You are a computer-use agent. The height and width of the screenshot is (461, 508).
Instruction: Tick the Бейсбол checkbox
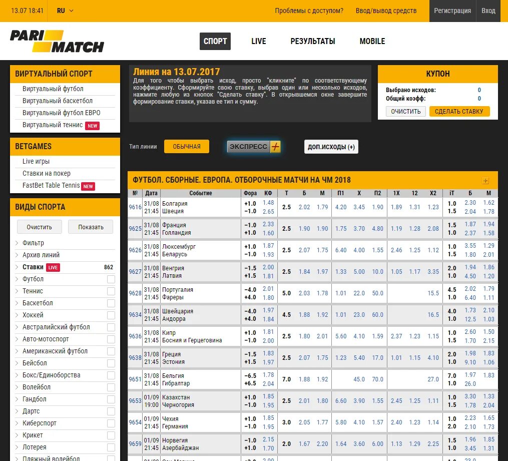(111, 363)
